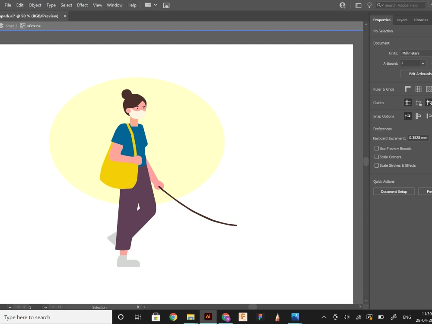The width and height of the screenshot is (432, 324).
Task: Open the View menu
Action: point(98,5)
